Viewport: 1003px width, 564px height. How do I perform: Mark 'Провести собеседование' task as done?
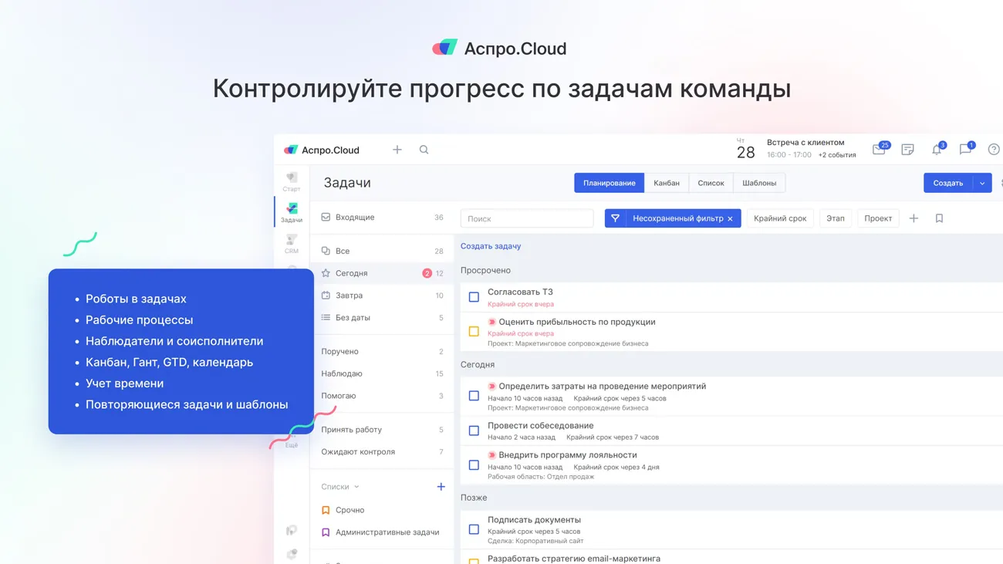tap(474, 431)
